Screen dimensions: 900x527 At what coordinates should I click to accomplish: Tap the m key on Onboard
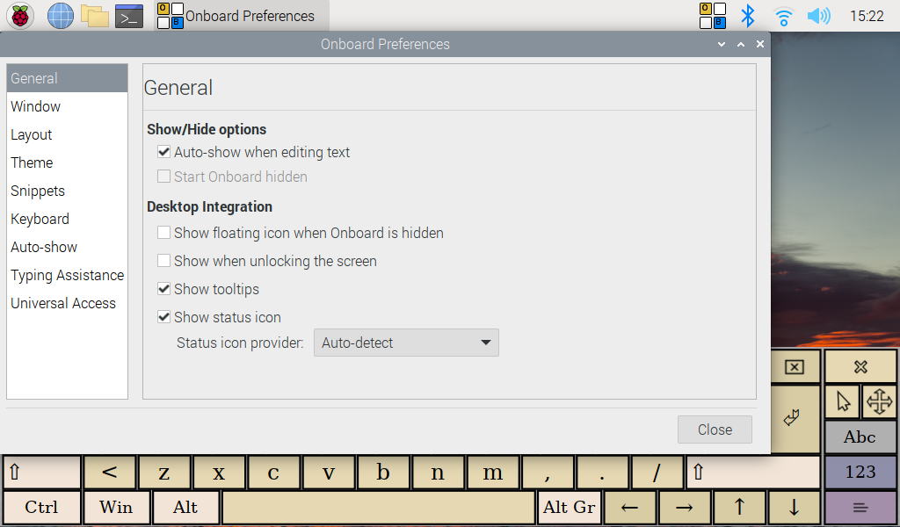pos(492,473)
